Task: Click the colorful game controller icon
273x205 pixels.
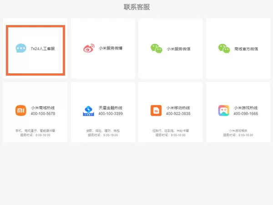Action: pyautogui.click(x=224, y=110)
